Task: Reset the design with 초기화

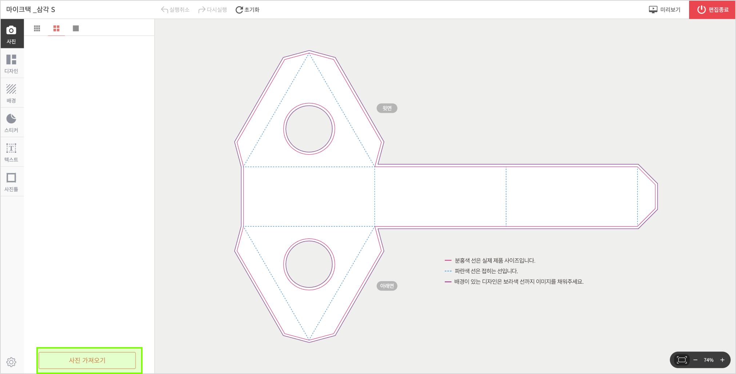Action: 248,10
